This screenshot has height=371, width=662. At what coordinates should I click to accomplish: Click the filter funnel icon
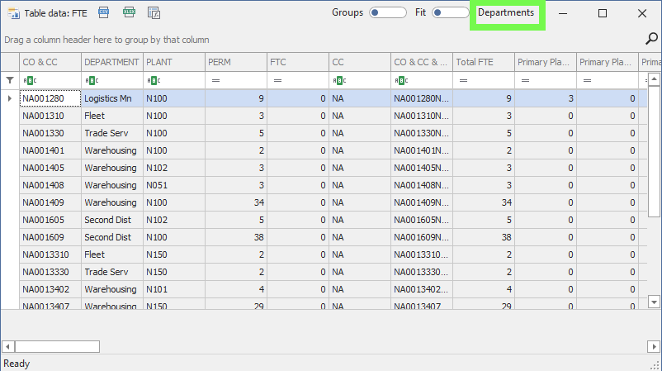click(10, 80)
